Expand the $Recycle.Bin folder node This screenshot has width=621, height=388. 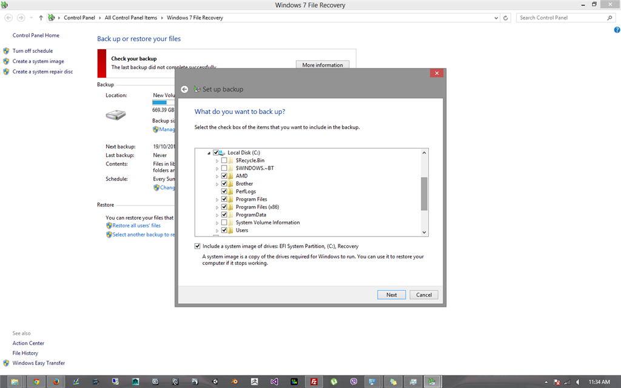pos(217,161)
